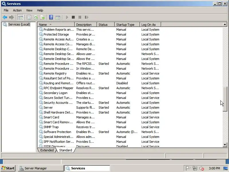Select Shell Hardware Det... service
Image resolution: width=229 pixels, height=172 pixels.
(99, 112)
